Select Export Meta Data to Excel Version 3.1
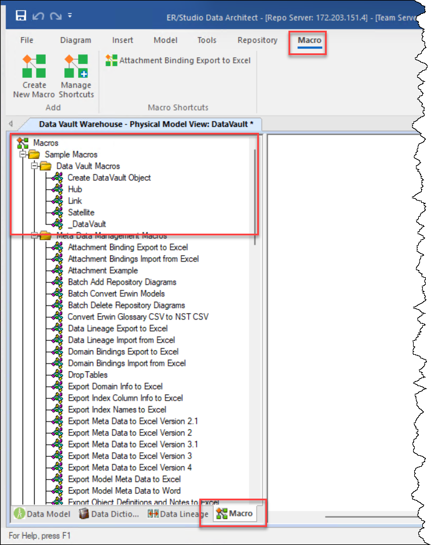Screen dimensions: 431x545 [x=133, y=444]
